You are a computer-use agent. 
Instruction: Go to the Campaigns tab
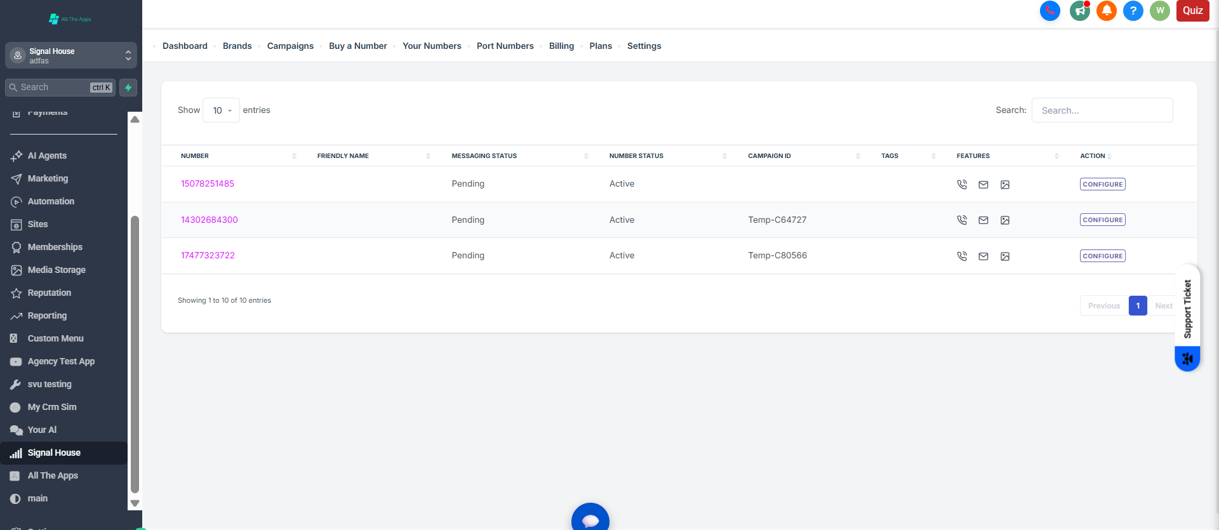click(290, 46)
